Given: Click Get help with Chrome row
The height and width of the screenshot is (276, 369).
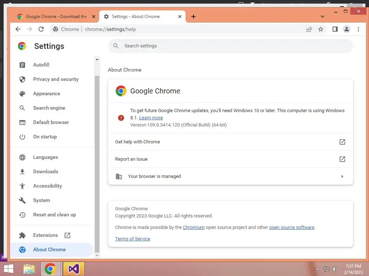Looking at the screenshot, I should [x=230, y=142].
